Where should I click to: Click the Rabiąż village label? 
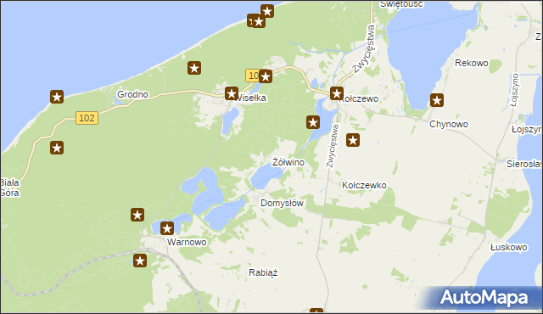point(263,272)
